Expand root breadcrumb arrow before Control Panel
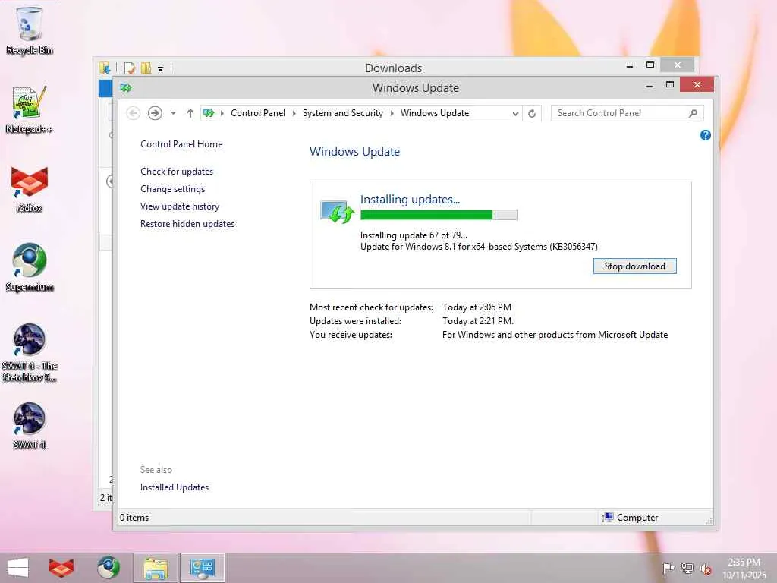The height and width of the screenshot is (583, 777). coord(222,113)
